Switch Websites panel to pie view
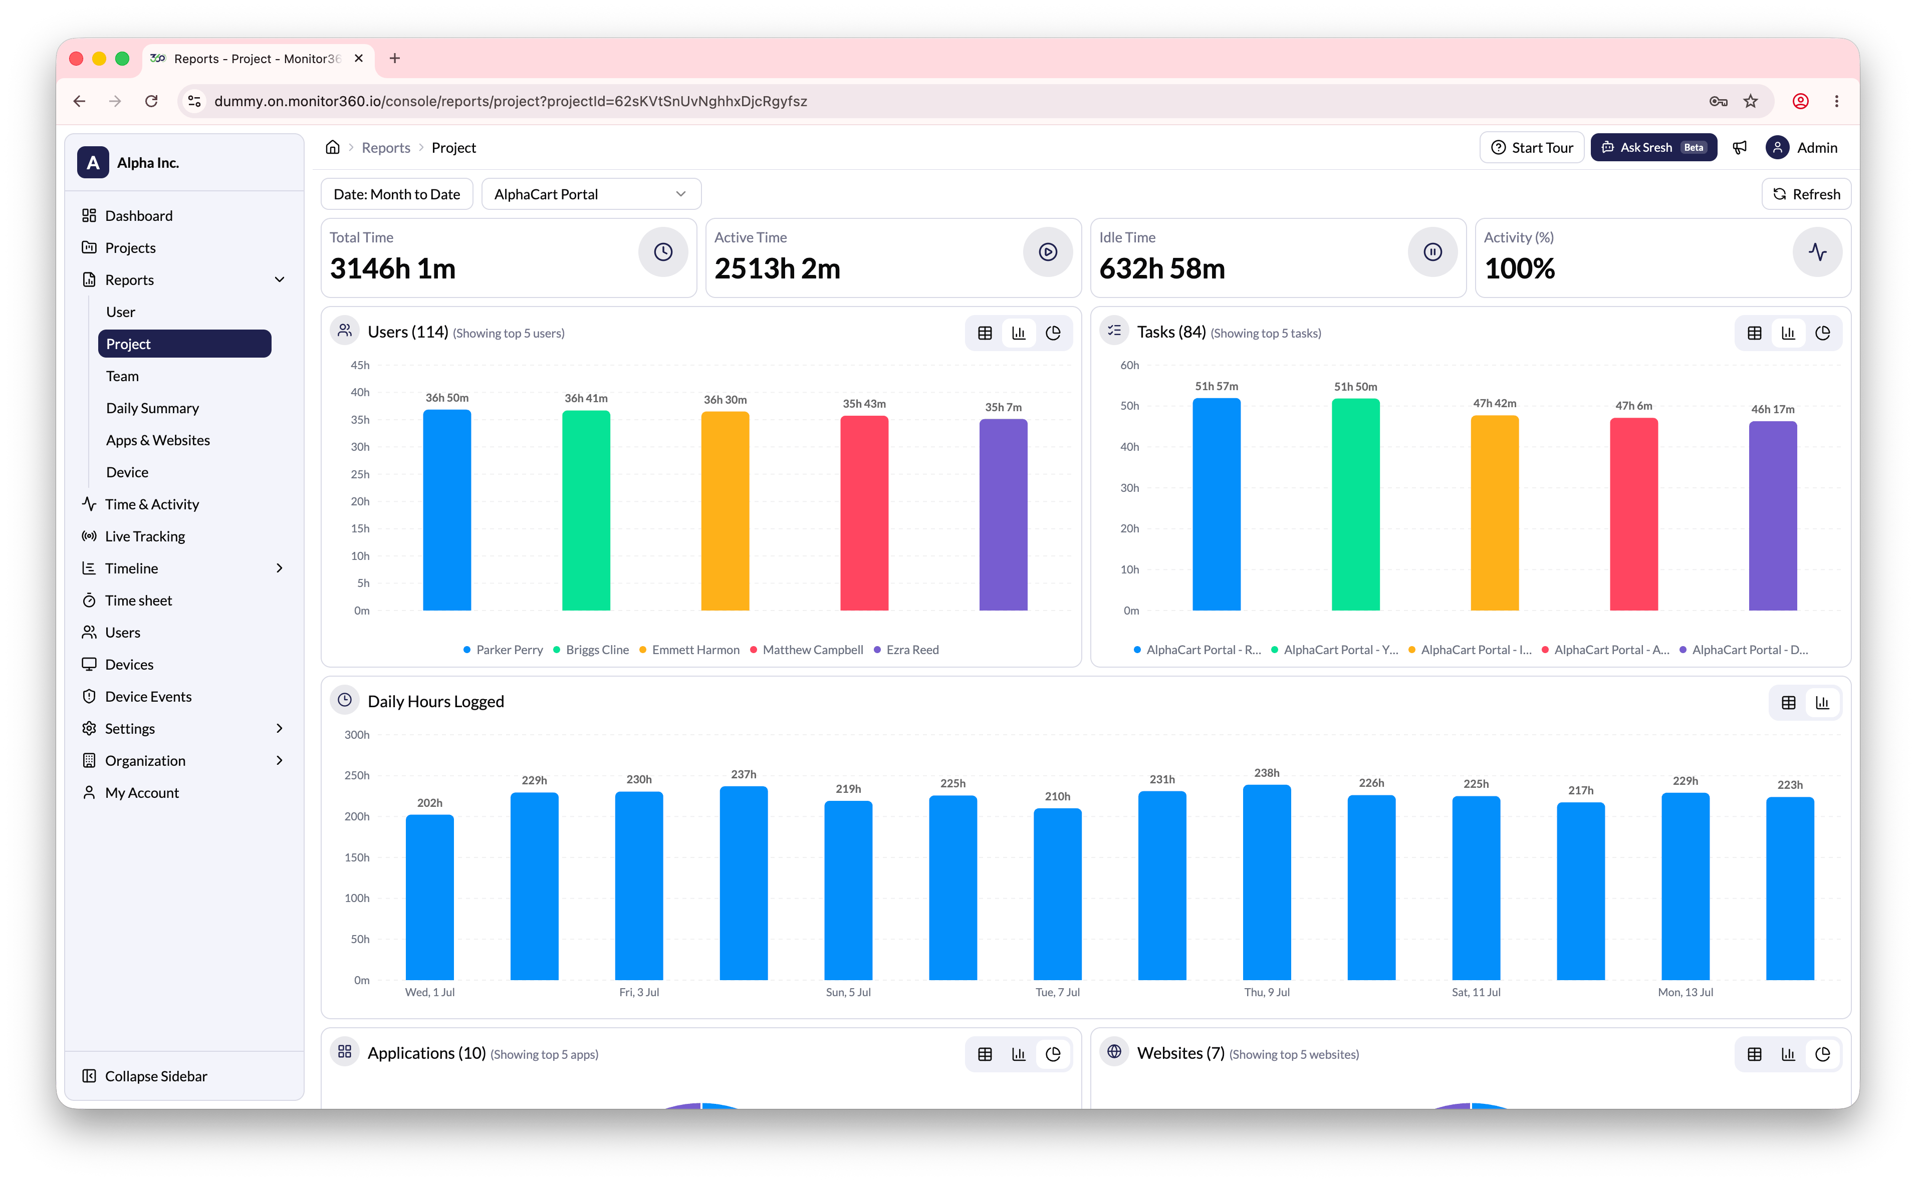Image resolution: width=1916 pixels, height=1183 pixels. tap(1822, 1054)
